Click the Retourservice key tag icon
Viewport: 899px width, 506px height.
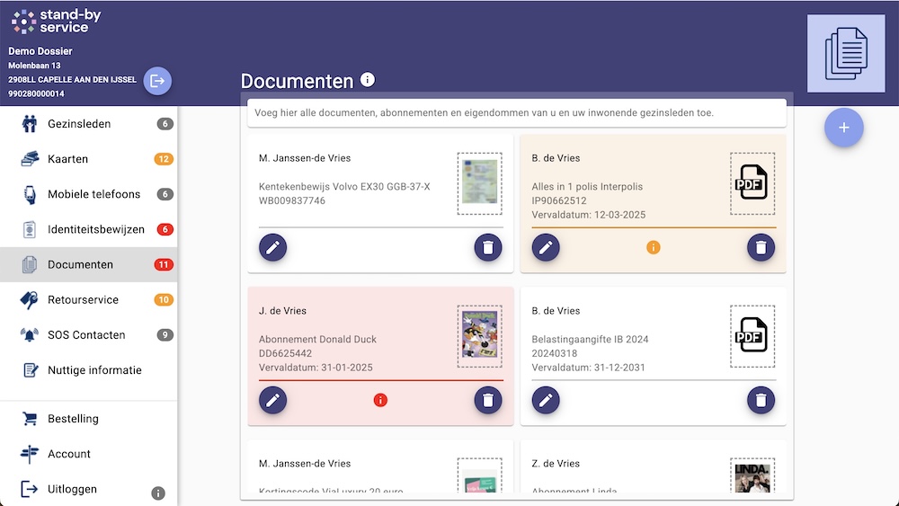(30, 299)
